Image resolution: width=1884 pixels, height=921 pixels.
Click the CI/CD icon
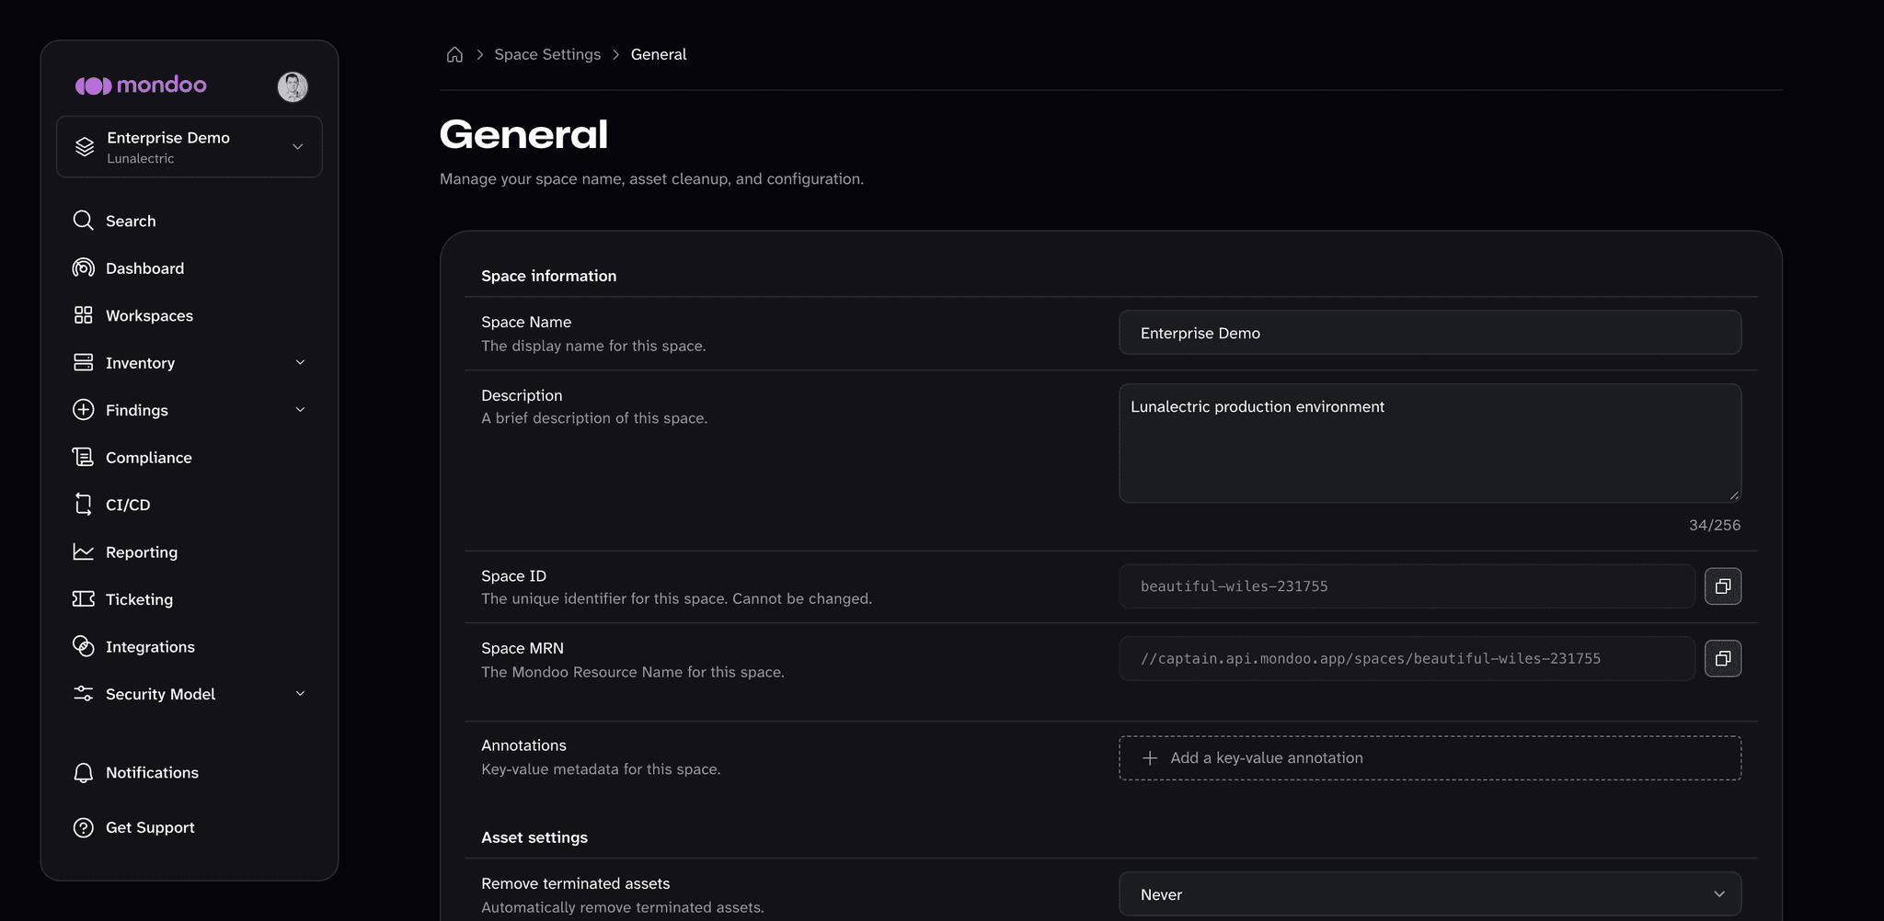(83, 504)
